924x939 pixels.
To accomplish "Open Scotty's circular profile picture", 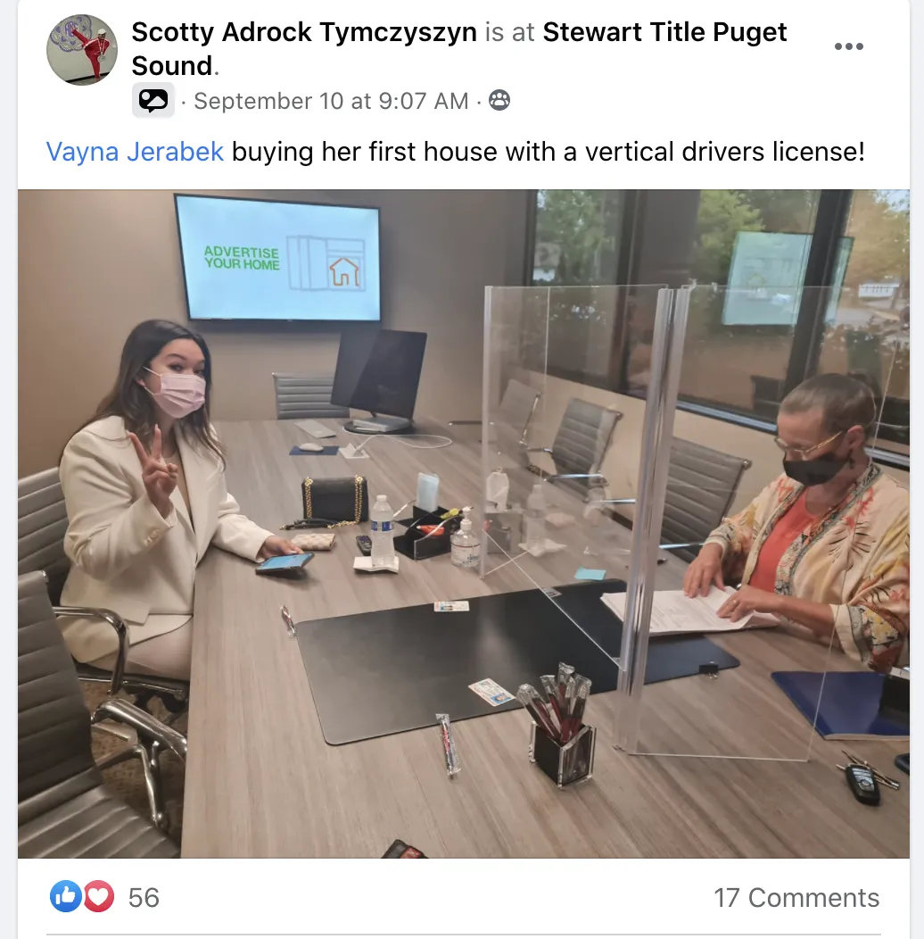I will pos(82,50).
